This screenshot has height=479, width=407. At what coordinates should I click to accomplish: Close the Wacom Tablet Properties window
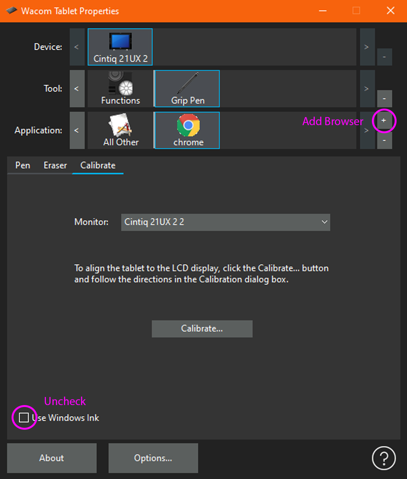click(390, 11)
